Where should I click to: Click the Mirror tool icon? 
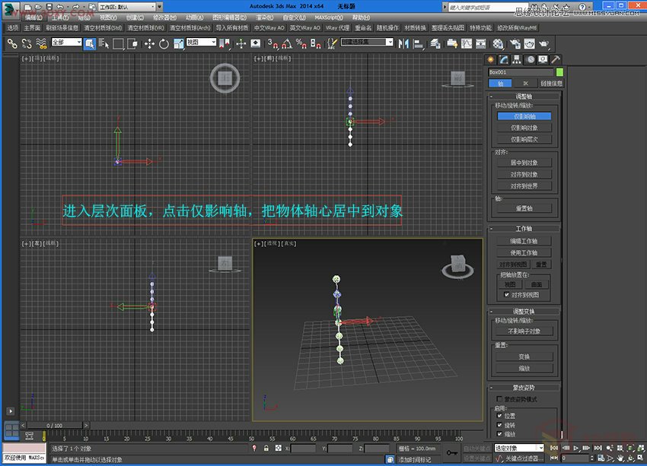(x=406, y=43)
